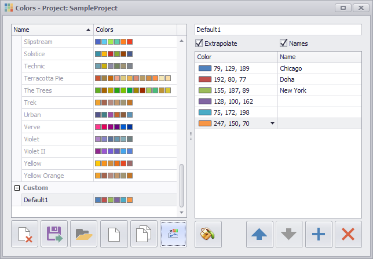Remove selected color with red X

coord(348,234)
